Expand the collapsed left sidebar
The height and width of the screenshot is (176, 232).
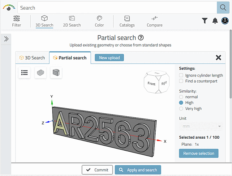pos(6,39)
